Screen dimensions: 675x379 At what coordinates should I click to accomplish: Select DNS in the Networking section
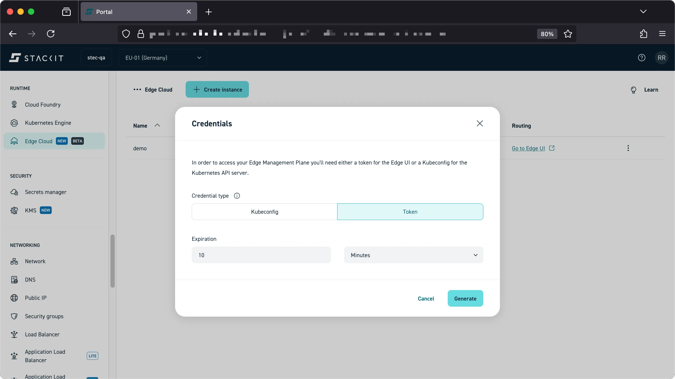30,280
